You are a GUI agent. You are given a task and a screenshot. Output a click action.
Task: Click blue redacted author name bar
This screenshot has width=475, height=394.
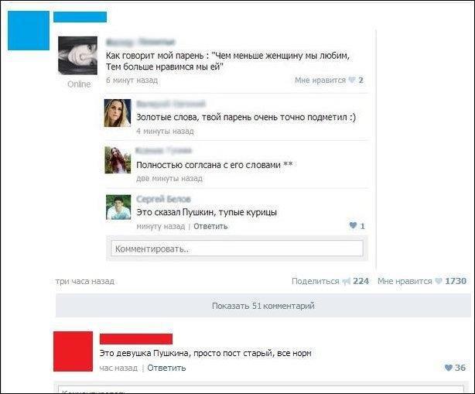point(80,17)
